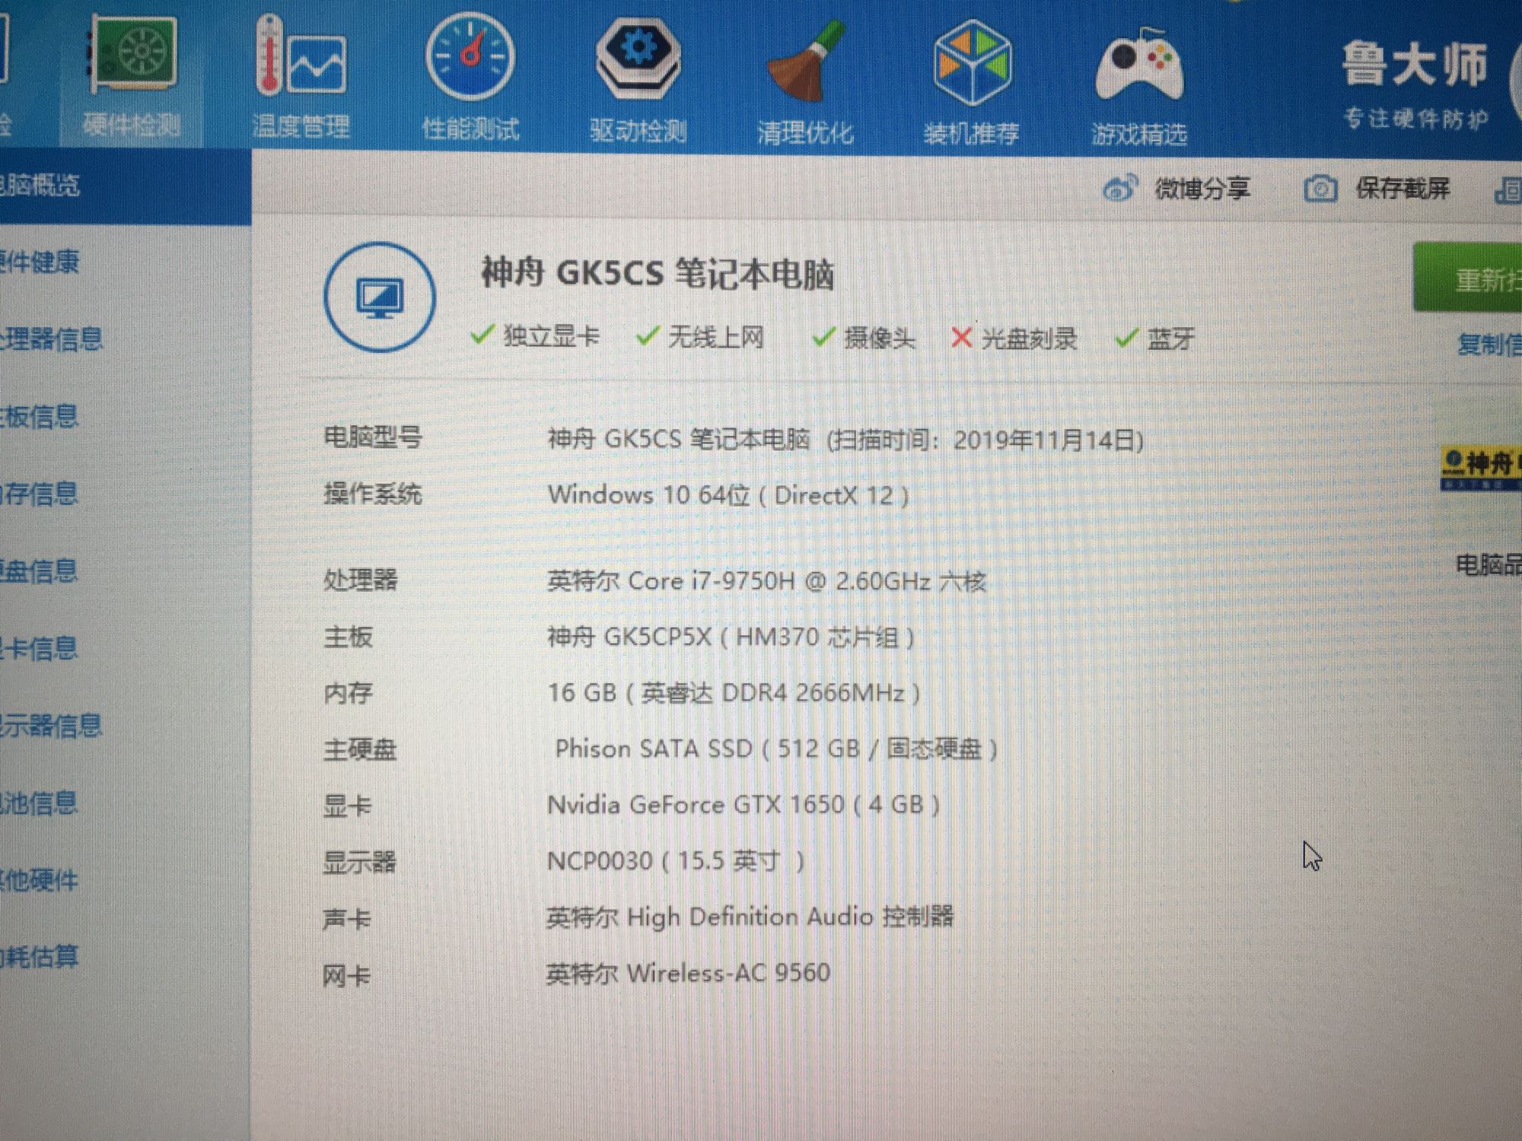
Task: Select 显示器信息 in the sidebar
Action: point(52,725)
